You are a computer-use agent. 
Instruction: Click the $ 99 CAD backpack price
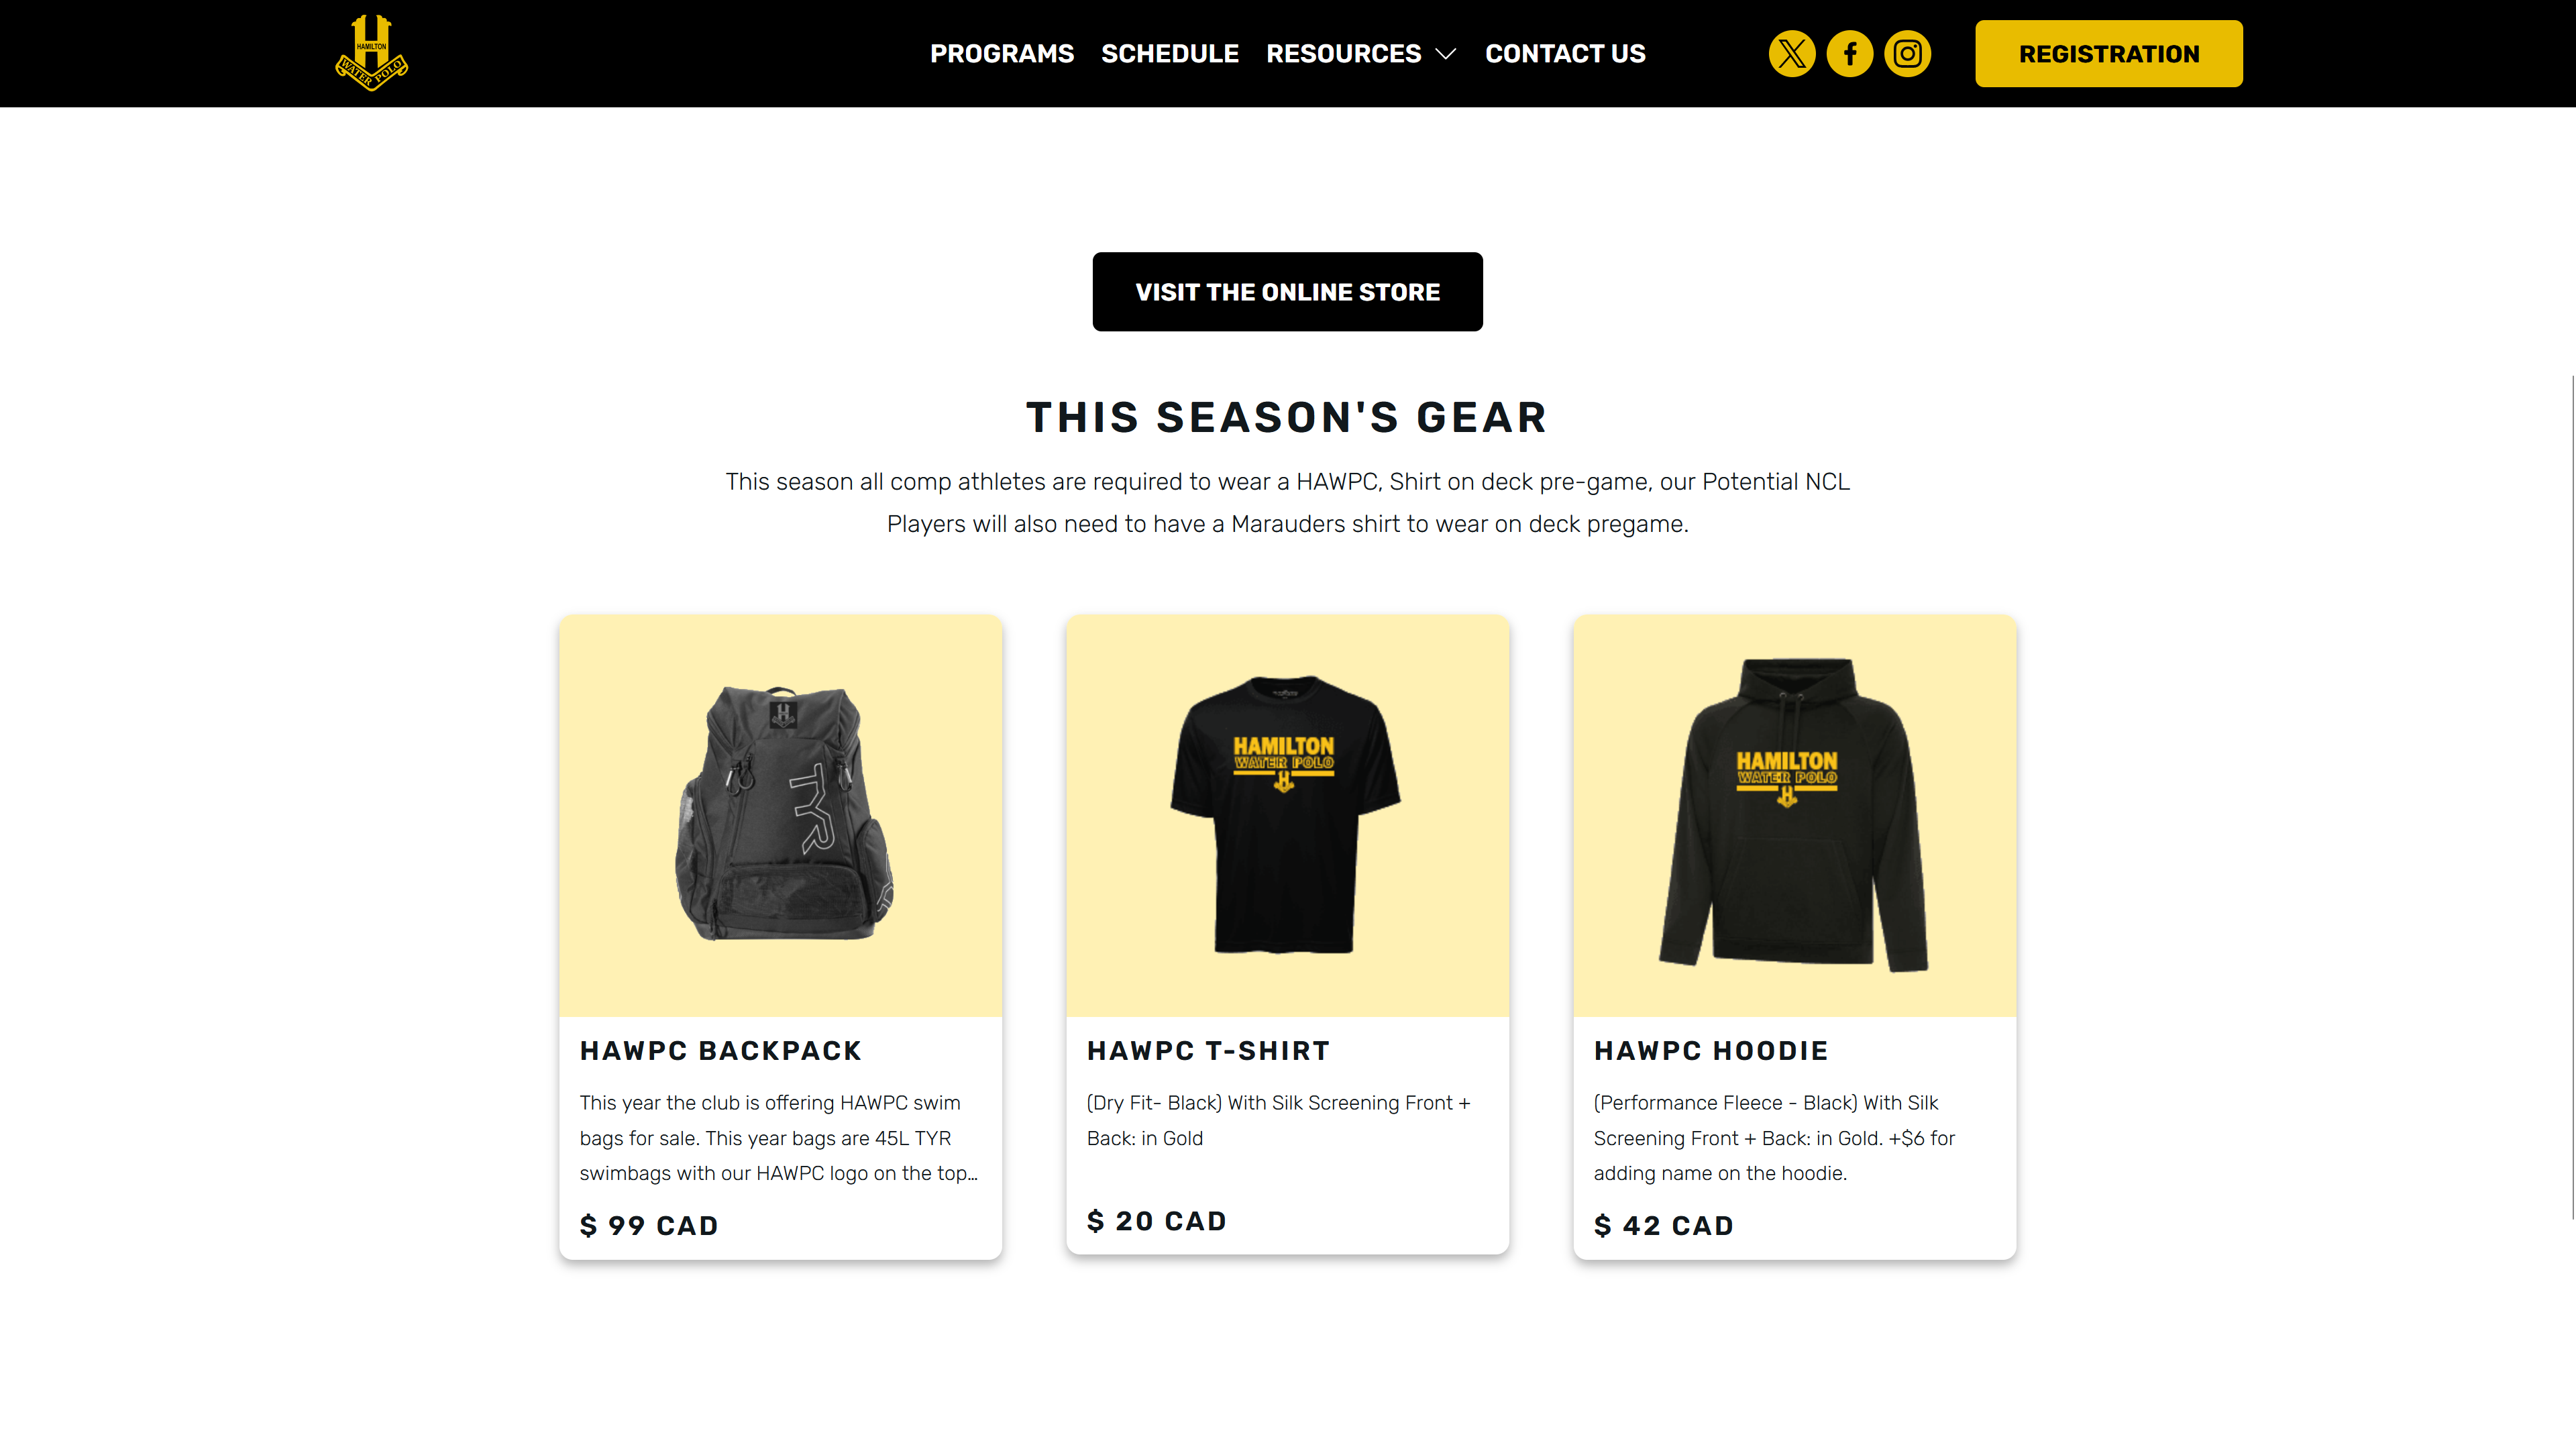pyautogui.click(x=649, y=1226)
